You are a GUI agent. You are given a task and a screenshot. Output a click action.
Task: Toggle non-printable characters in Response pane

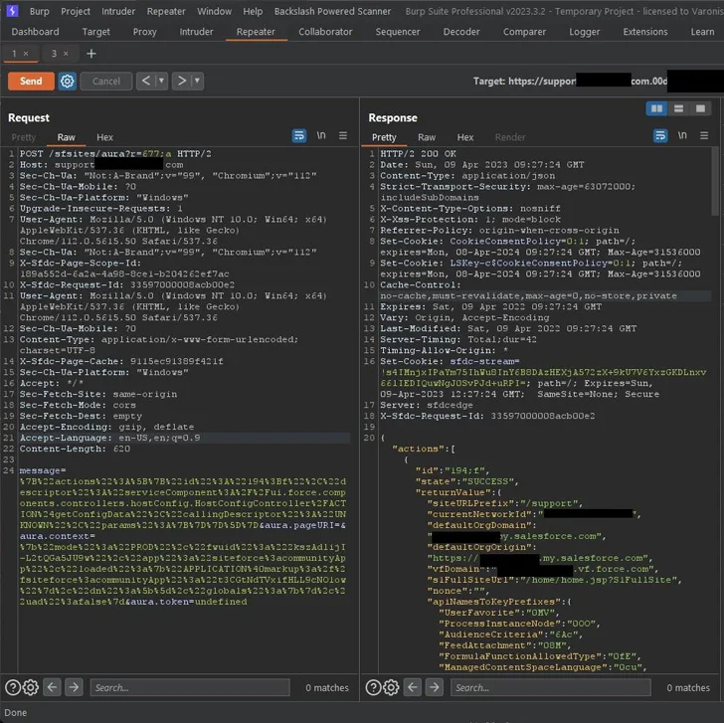pyautogui.click(x=682, y=135)
